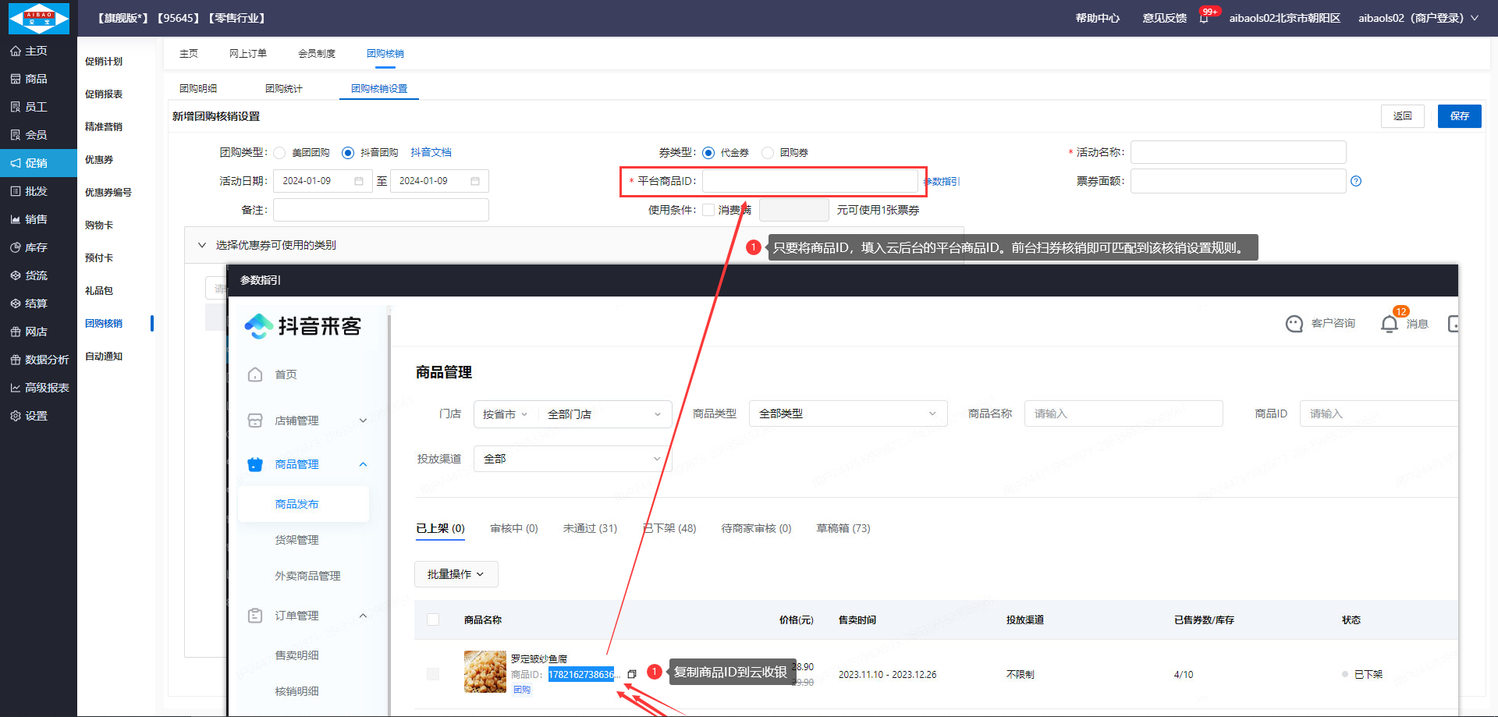
Task: Click the AIBAO logo icon
Action: pyautogui.click(x=38, y=18)
